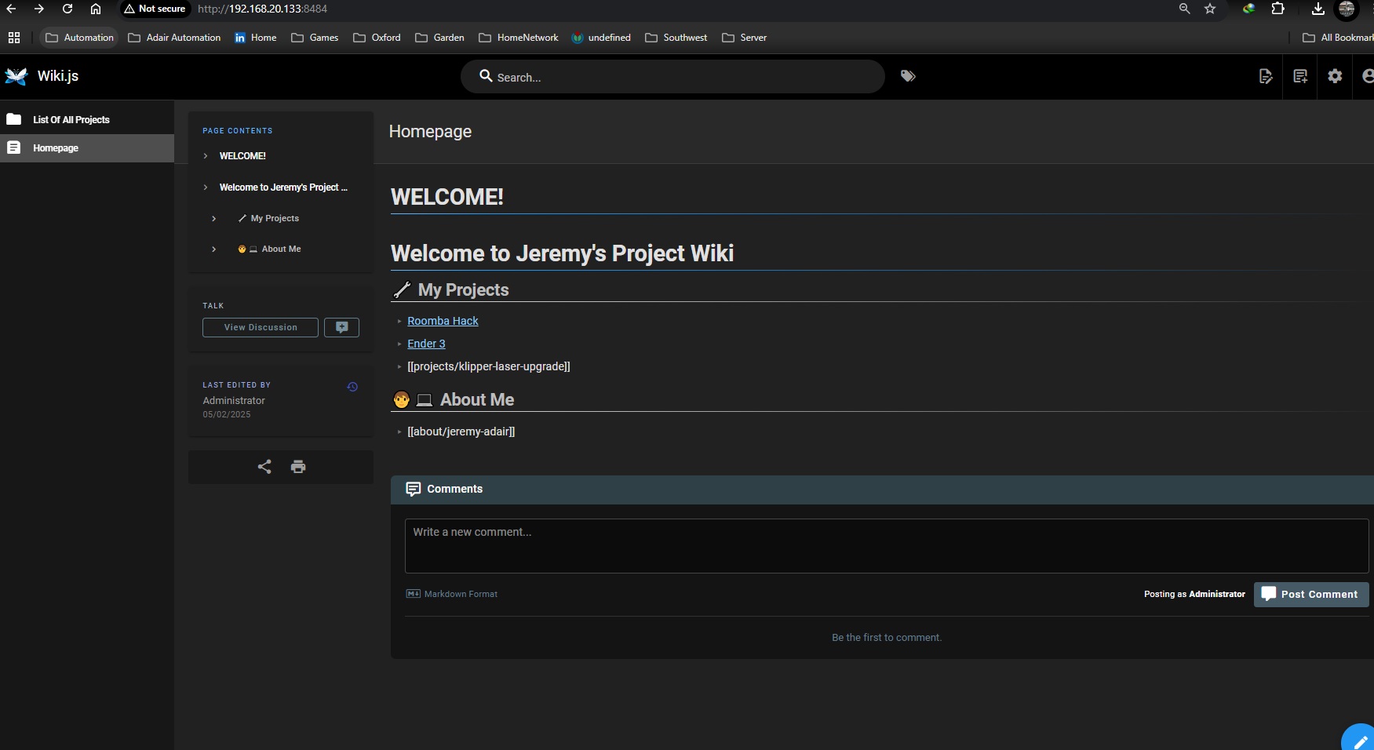Open the Roomba Hack link

click(443, 321)
